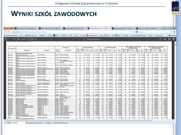Open 'Często odwiedzane' bookmarks folder
The image size is (181, 135).
11,35
